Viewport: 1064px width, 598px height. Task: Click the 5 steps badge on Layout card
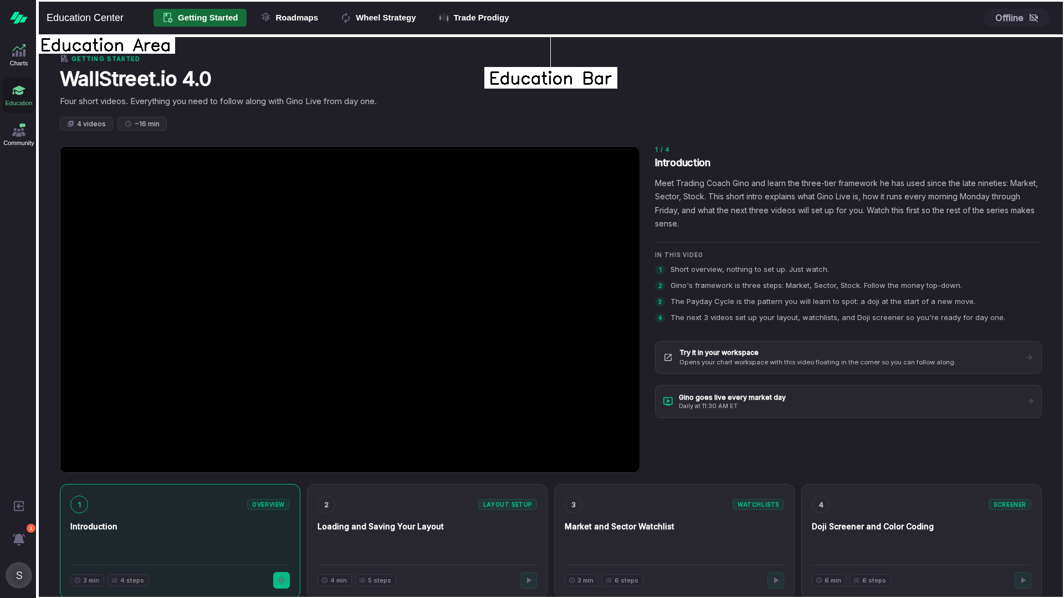coord(375,580)
